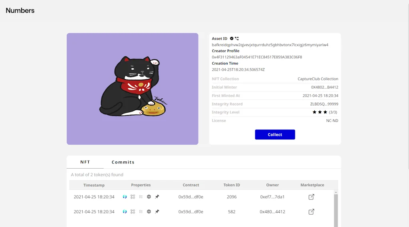The image size is (409, 227).
Task: Click the NFT Collection label
Action: (225, 79)
